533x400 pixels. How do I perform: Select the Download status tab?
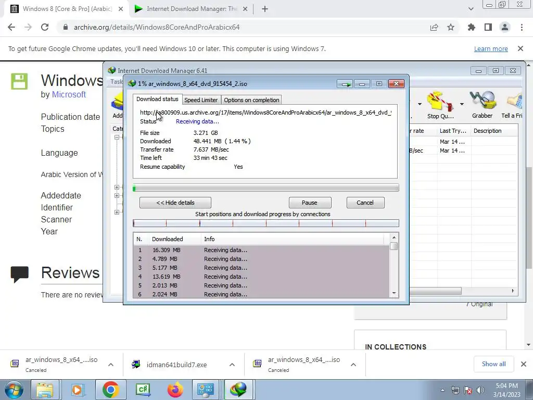point(157,99)
